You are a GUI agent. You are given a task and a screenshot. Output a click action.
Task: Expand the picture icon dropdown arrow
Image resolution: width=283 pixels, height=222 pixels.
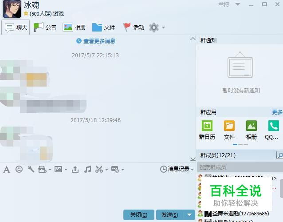(66, 170)
